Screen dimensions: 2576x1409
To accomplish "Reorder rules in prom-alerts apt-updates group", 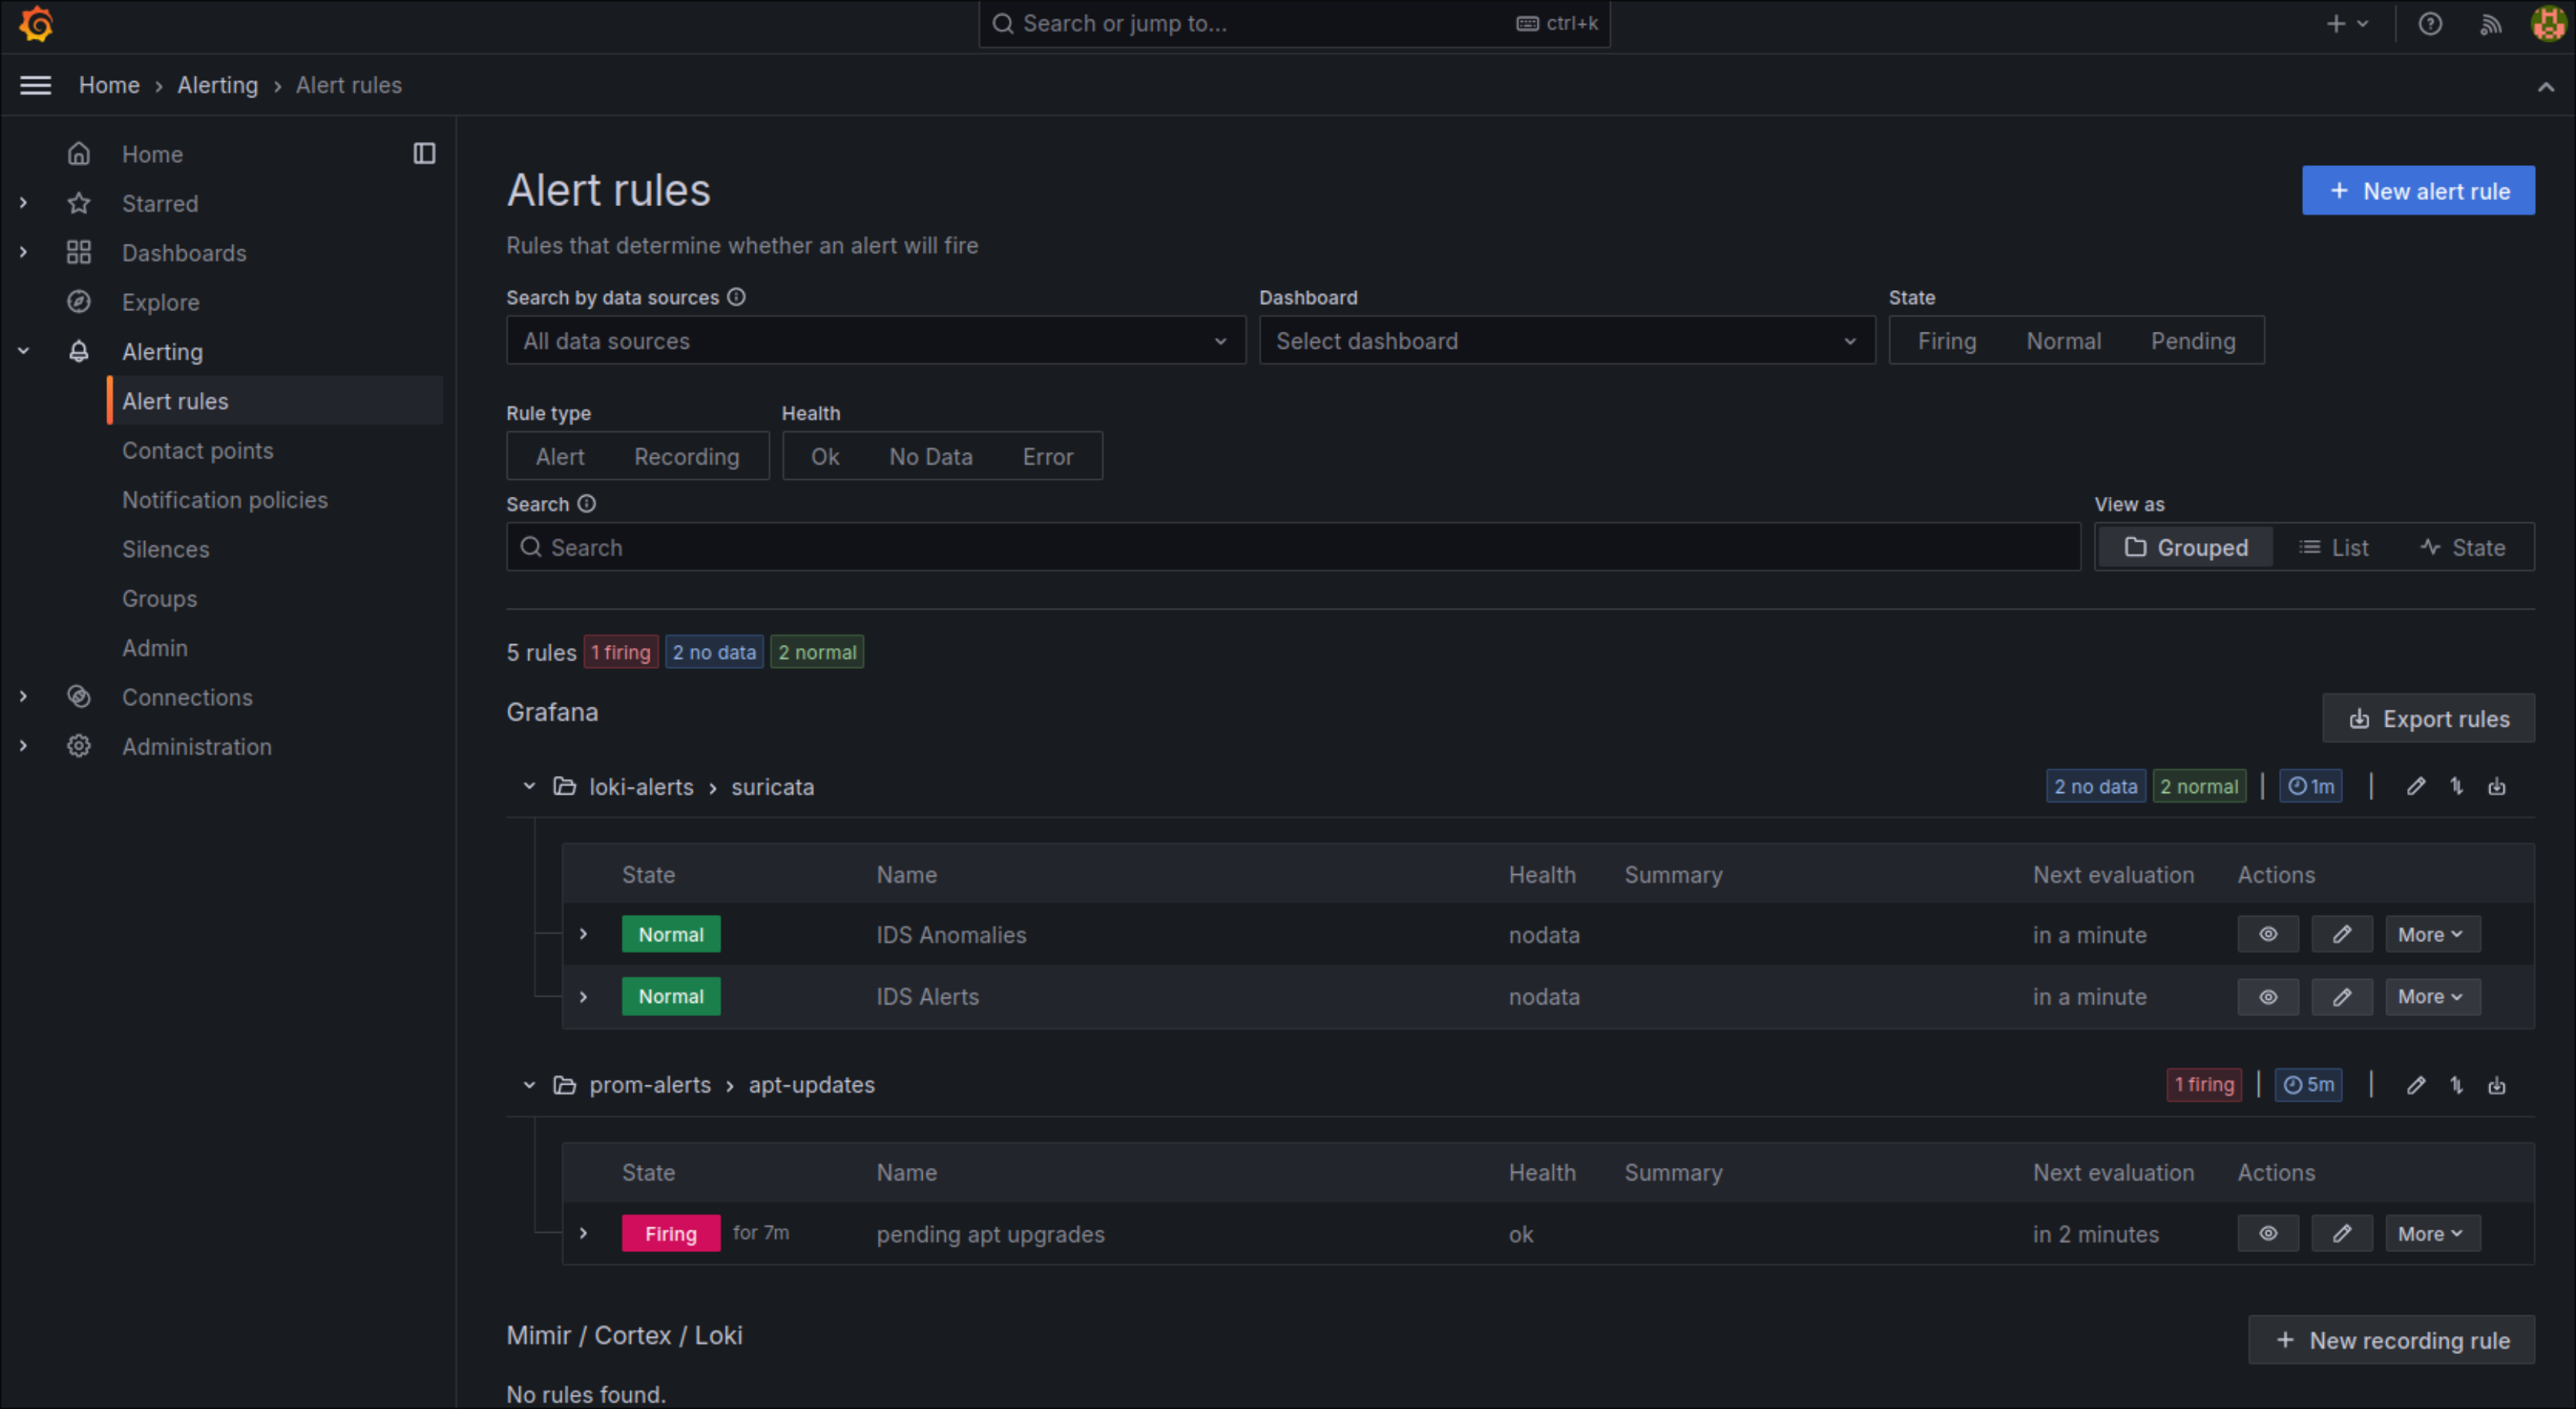I will 2456,1085.
